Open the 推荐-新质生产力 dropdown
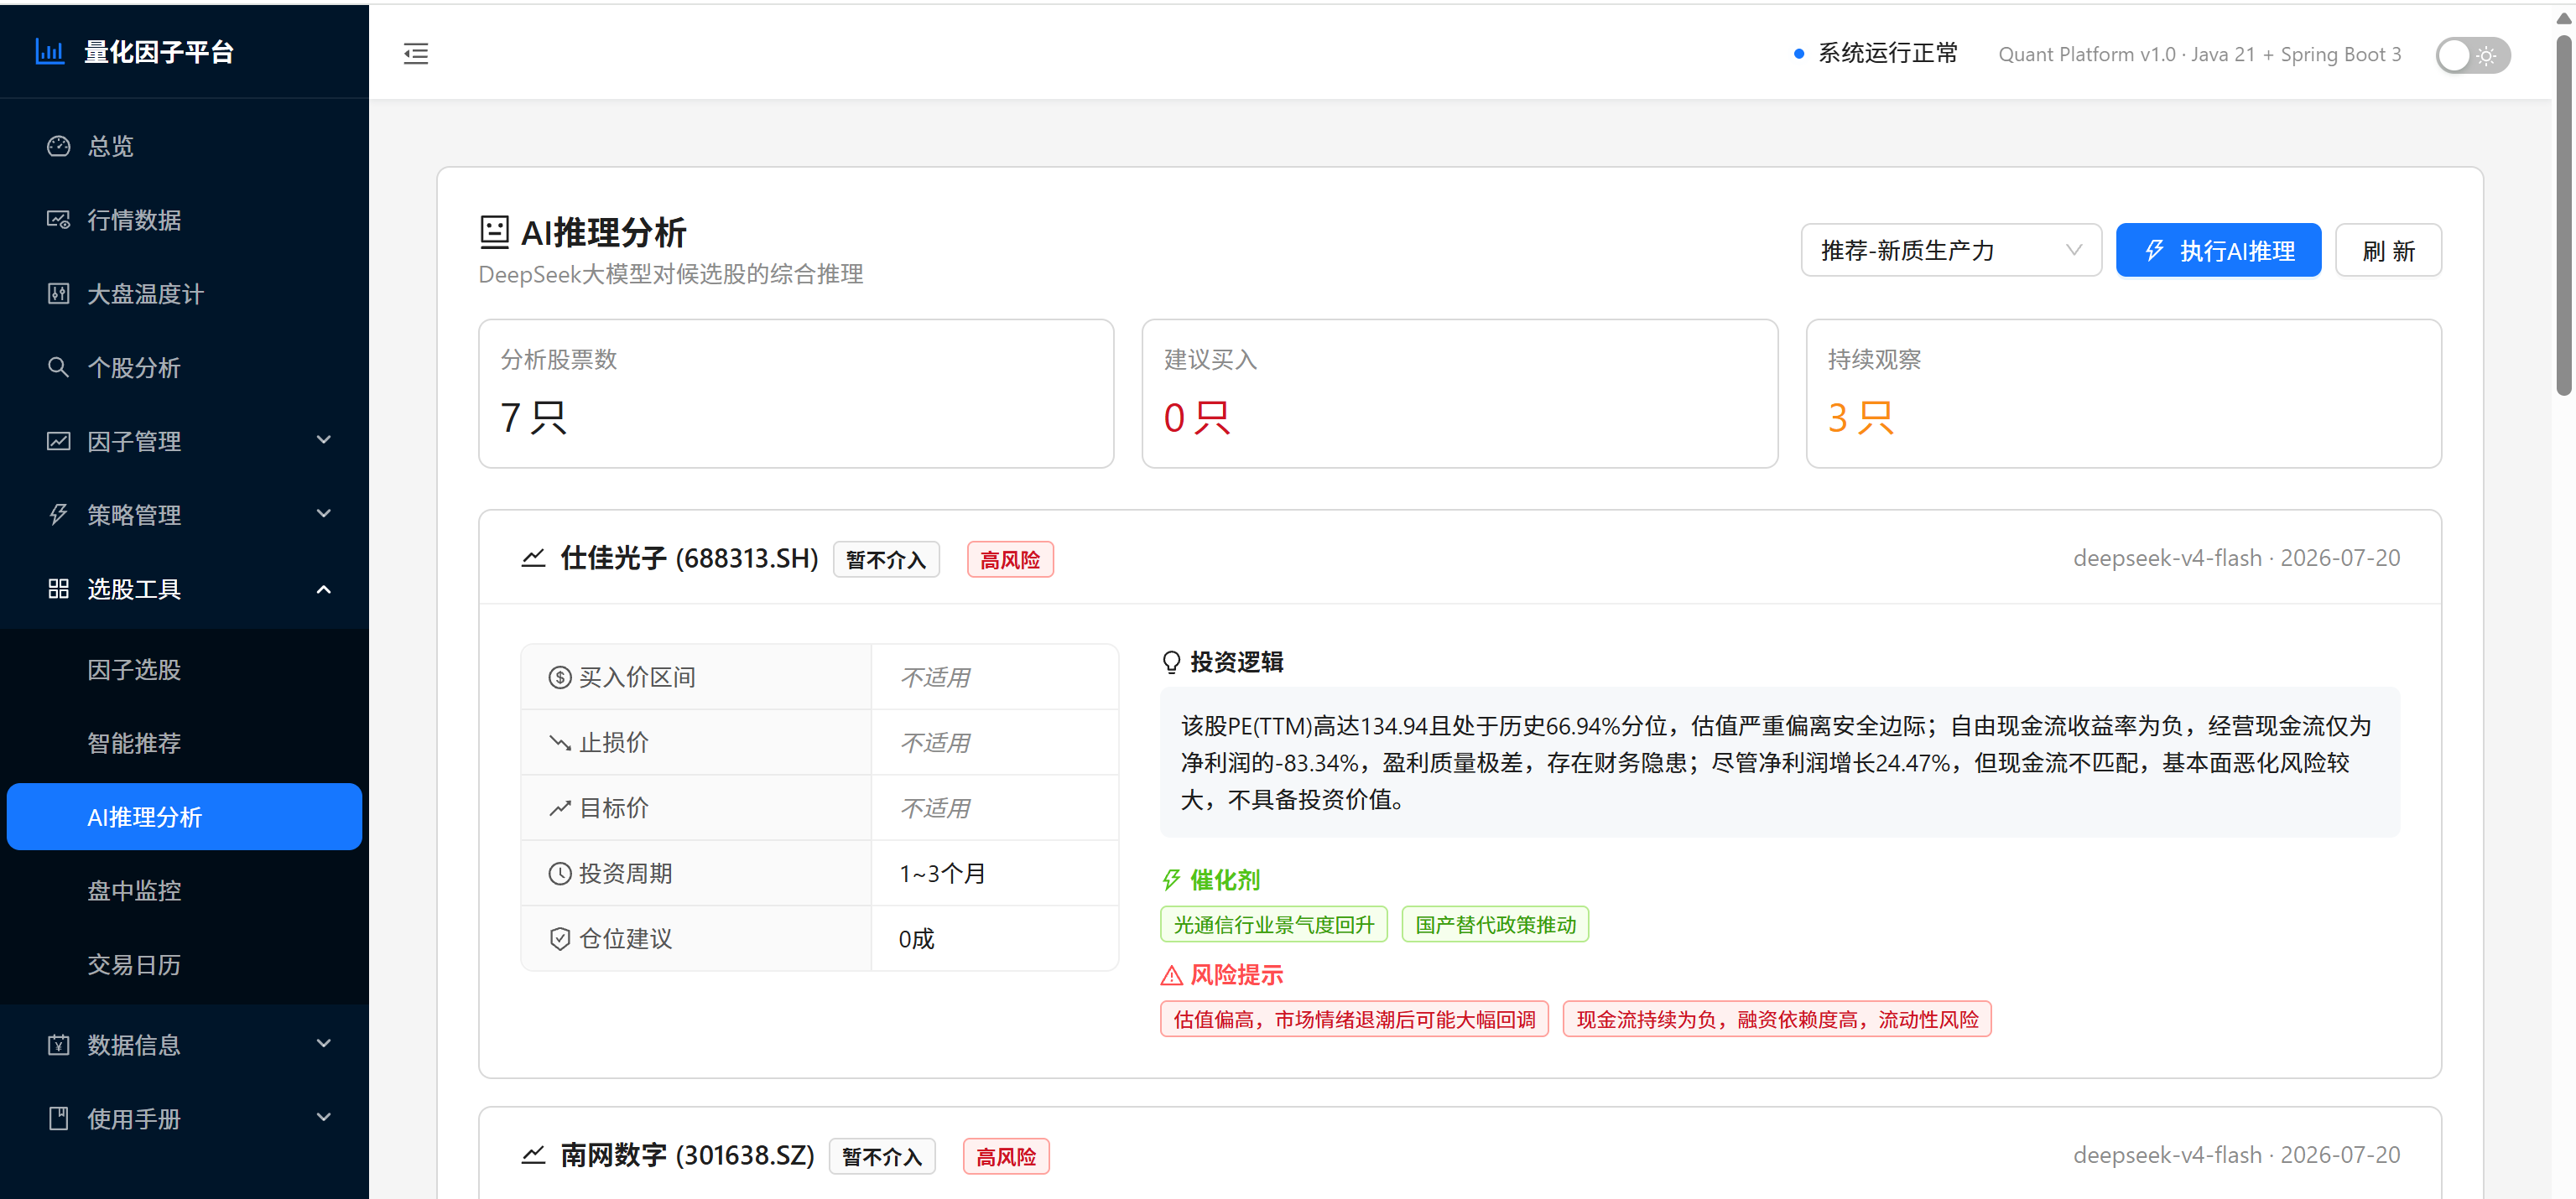2576x1199 pixels. pos(1950,250)
